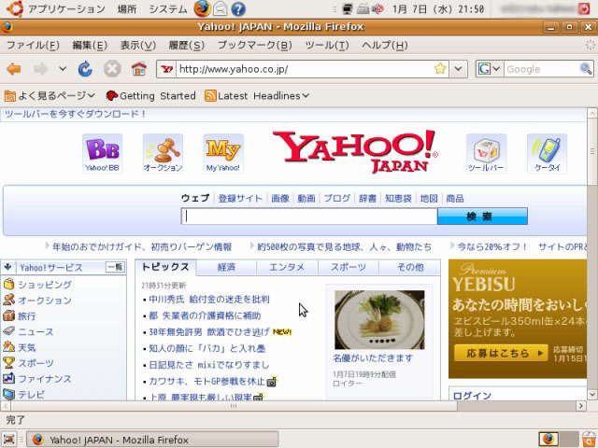The height and width of the screenshot is (448, 598).
Task: Open the ブックマーク menu
Action: coord(254,46)
